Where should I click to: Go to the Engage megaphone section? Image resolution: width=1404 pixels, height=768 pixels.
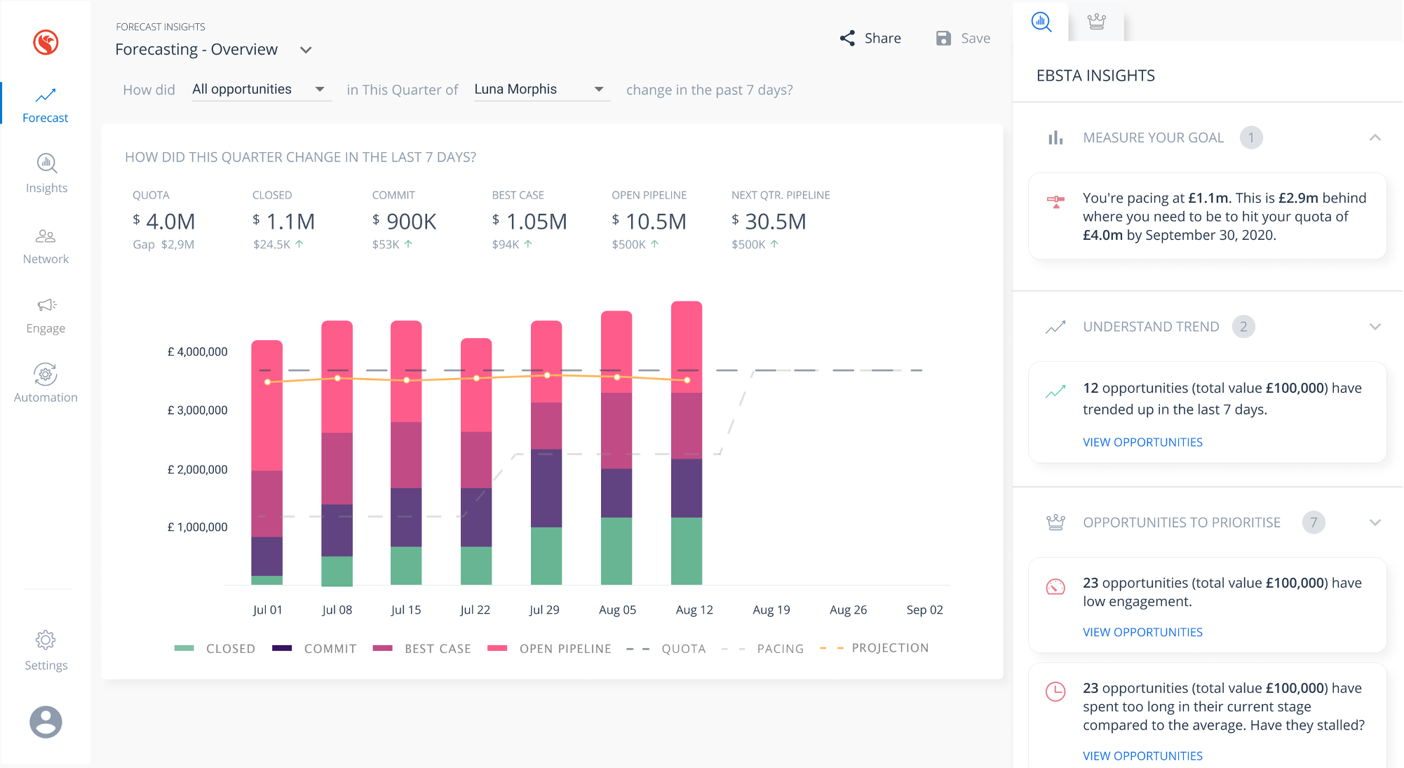(x=46, y=315)
